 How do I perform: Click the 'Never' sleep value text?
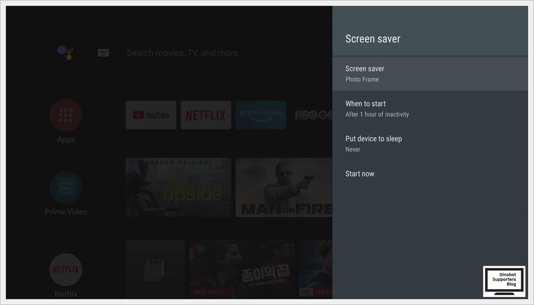(x=352, y=149)
